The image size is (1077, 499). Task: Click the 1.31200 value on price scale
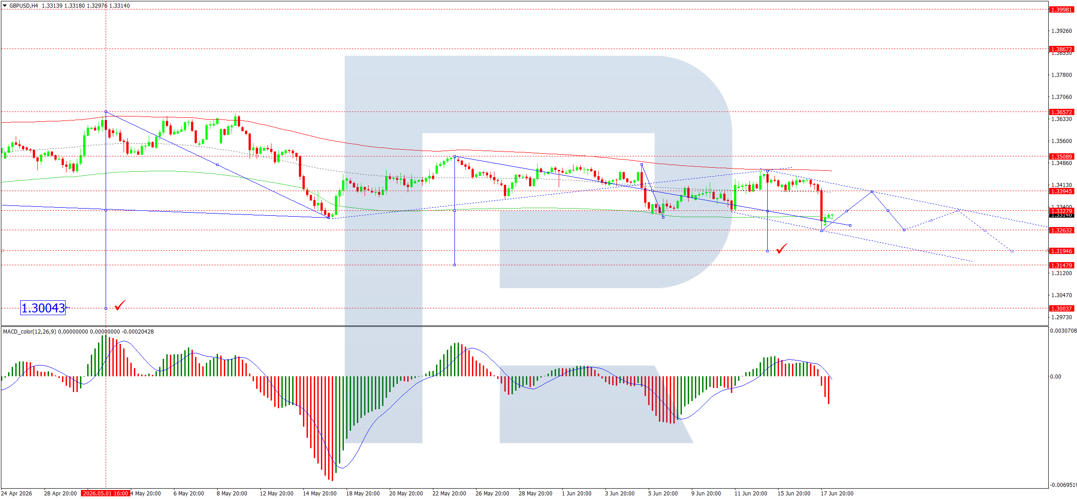[x=1061, y=273]
